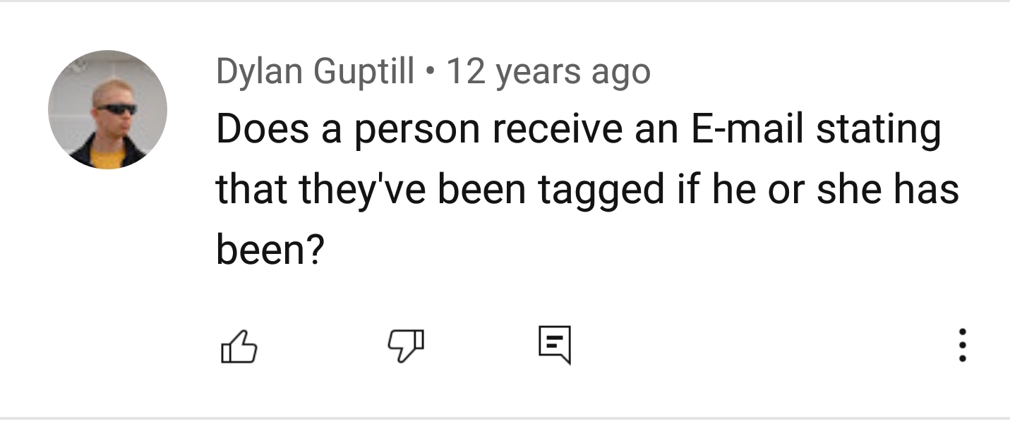Expand the comment's overflow menu
The width and height of the screenshot is (1010, 436).
[962, 345]
